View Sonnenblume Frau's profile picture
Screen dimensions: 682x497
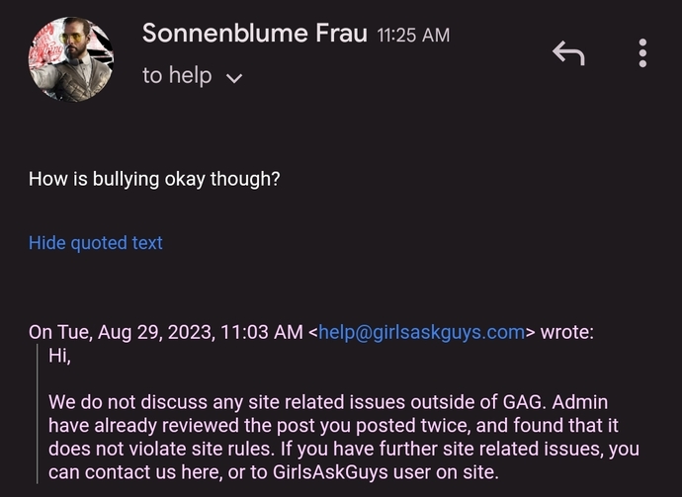71,59
